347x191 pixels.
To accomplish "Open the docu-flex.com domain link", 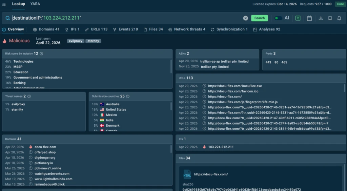I will pos(45,147).
